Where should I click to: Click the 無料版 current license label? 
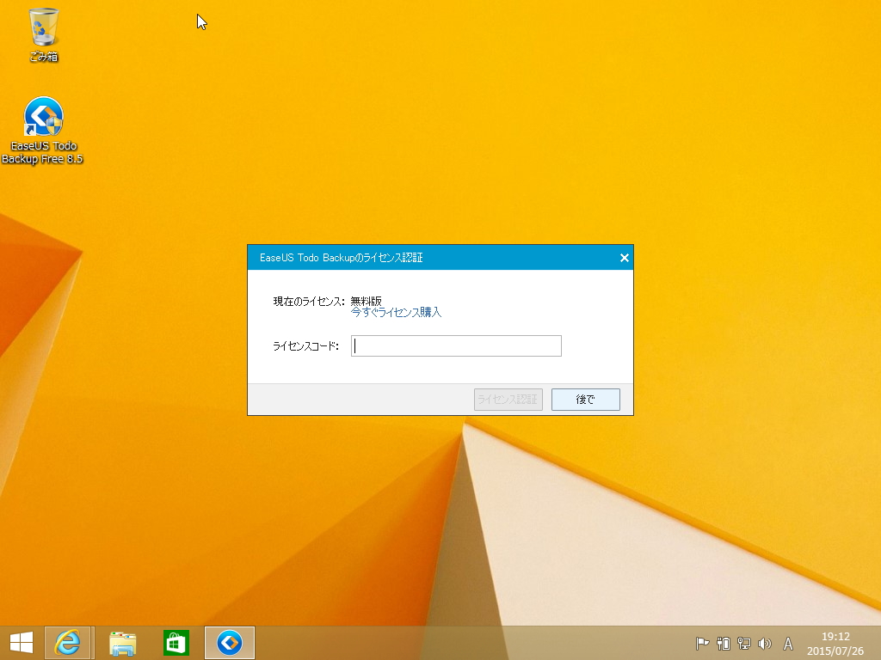pyautogui.click(x=365, y=300)
